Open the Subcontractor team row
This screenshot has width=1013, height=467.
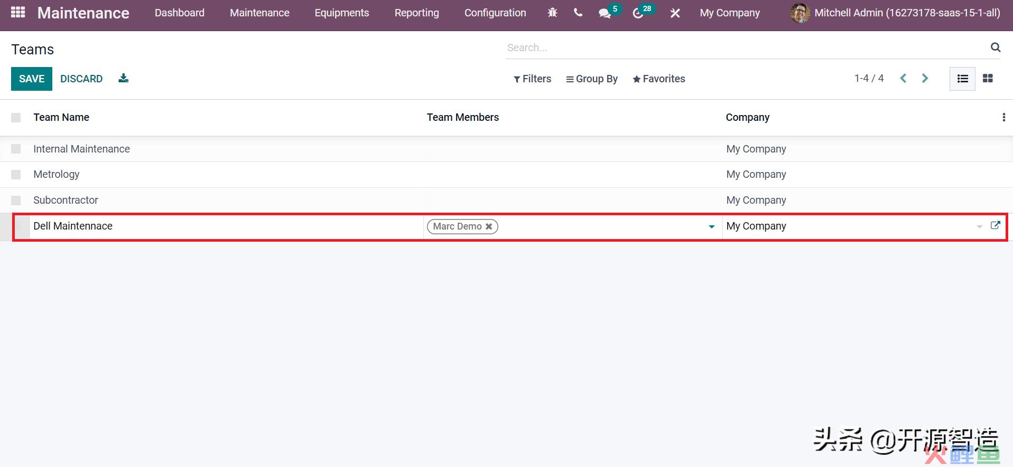click(66, 200)
